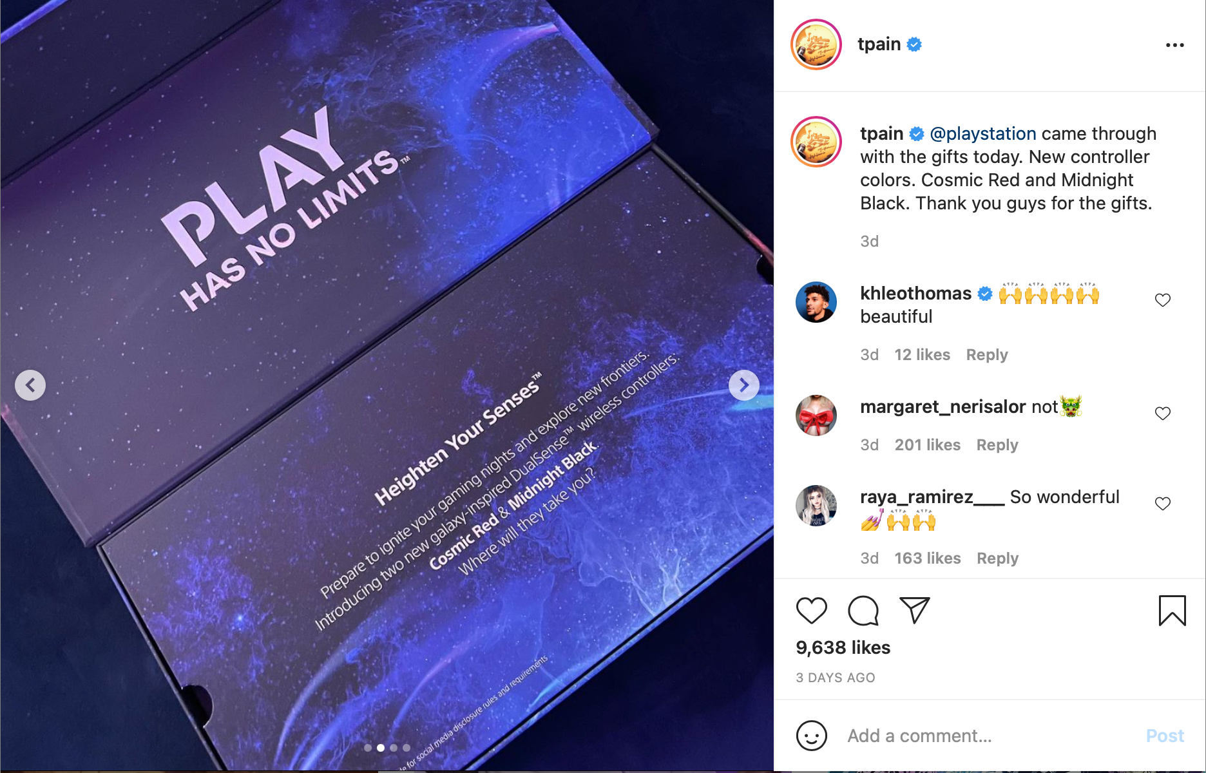Image resolution: width=1206 pixels, height=773 pixels.
Task: Jump to the last carousel dot indicator
Action: (x=407, y=748)
